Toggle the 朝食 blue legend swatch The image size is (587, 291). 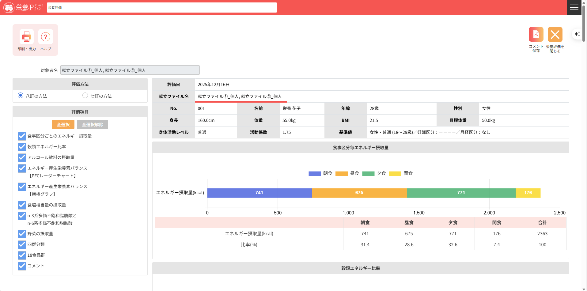pyautogui.click(x=315, y=174)
